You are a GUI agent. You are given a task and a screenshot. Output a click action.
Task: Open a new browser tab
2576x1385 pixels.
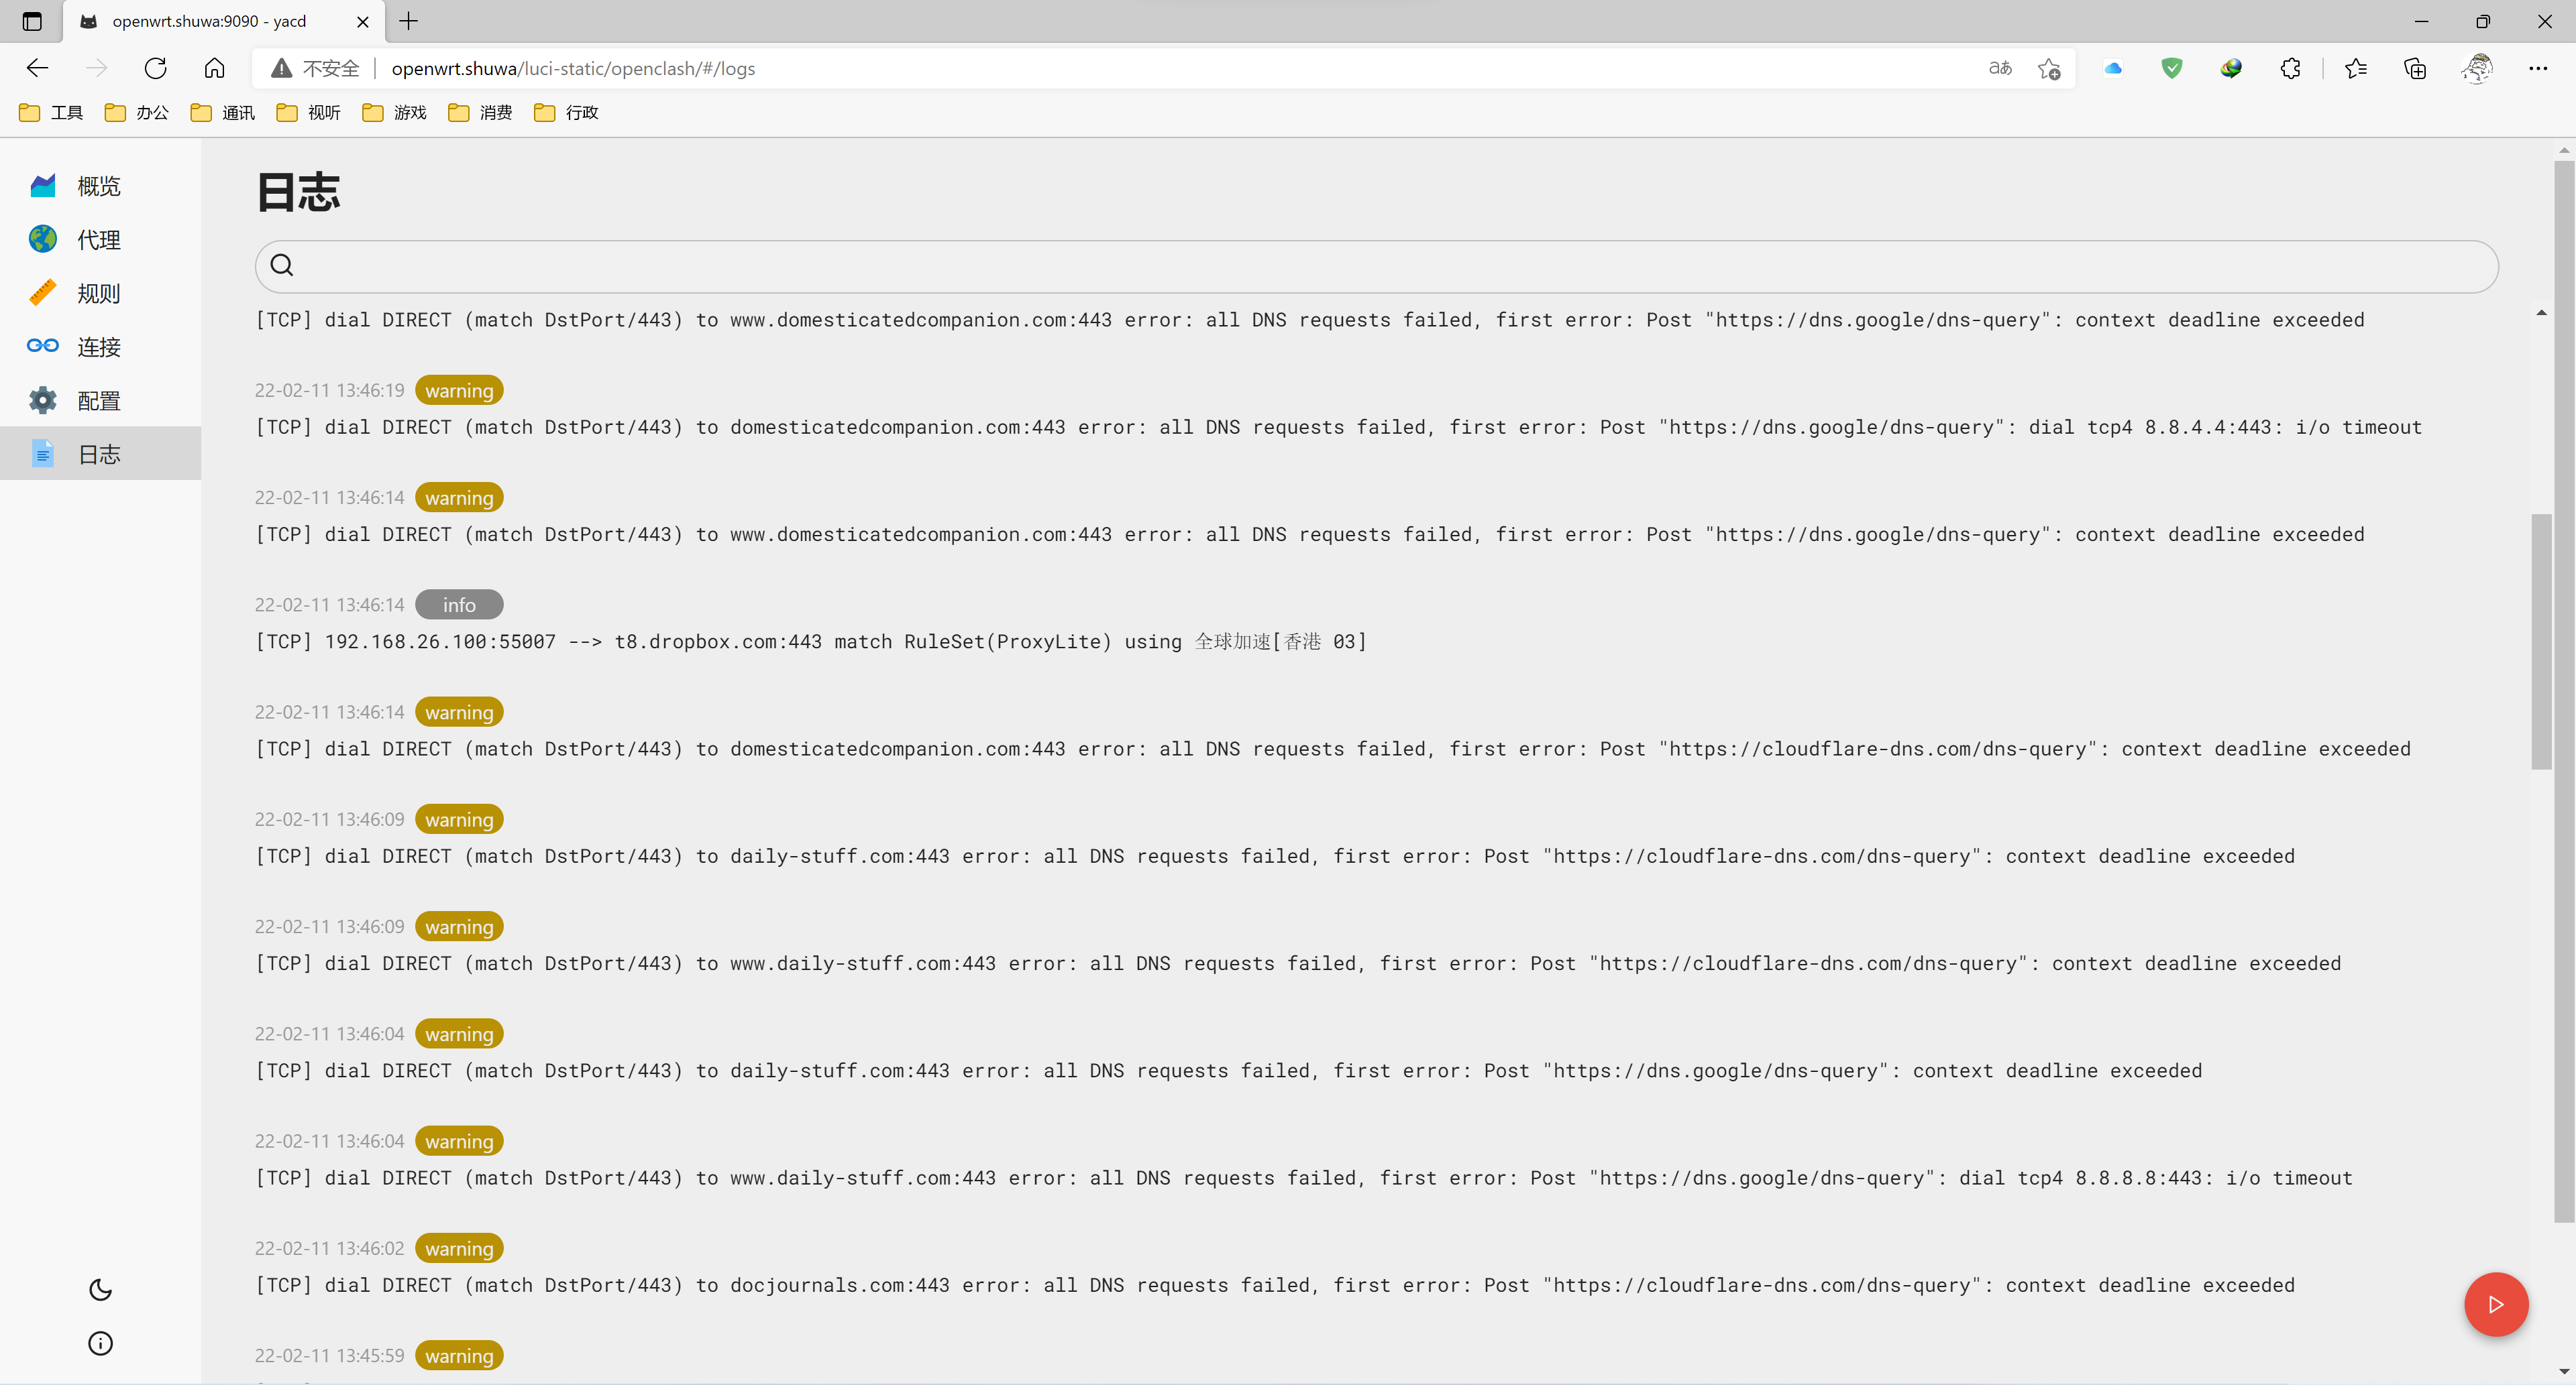[x=409, y=21]
